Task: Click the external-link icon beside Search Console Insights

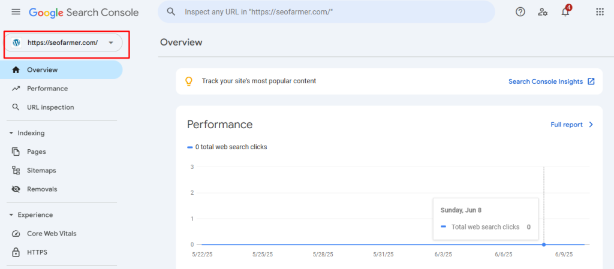Action: click(x=591, y=81)
